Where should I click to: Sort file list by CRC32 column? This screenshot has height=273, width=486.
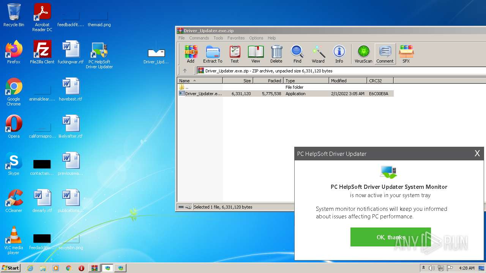380,81
